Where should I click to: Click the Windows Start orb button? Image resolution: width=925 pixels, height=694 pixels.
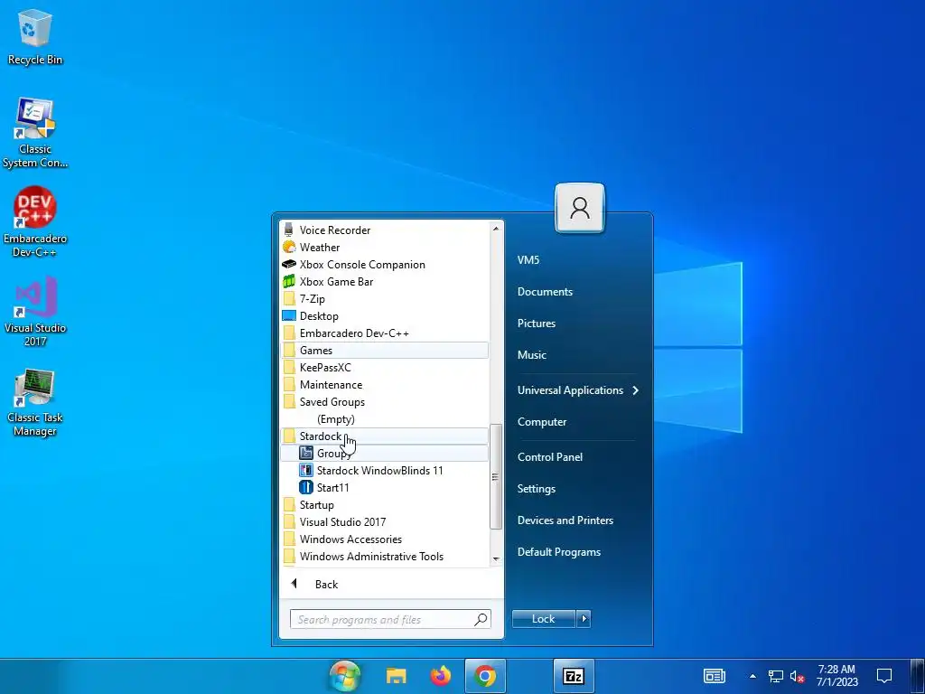pos(345,676)
